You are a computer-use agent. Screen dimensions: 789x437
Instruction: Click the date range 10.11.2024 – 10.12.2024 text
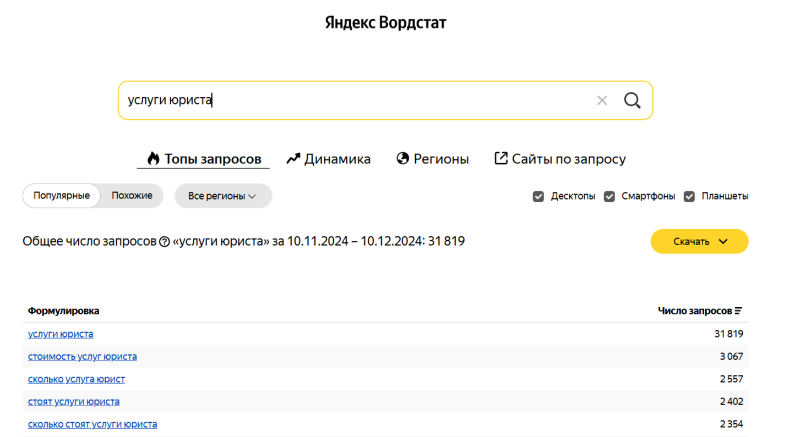(355, 241)
